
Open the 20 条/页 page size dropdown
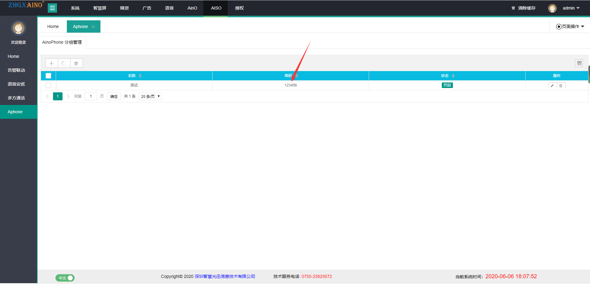point(150,96)
